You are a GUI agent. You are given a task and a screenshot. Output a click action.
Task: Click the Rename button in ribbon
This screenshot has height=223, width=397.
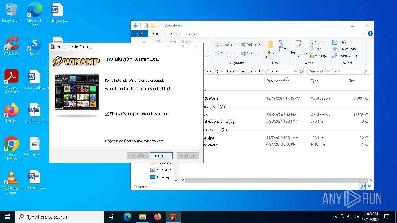point(250,54)
